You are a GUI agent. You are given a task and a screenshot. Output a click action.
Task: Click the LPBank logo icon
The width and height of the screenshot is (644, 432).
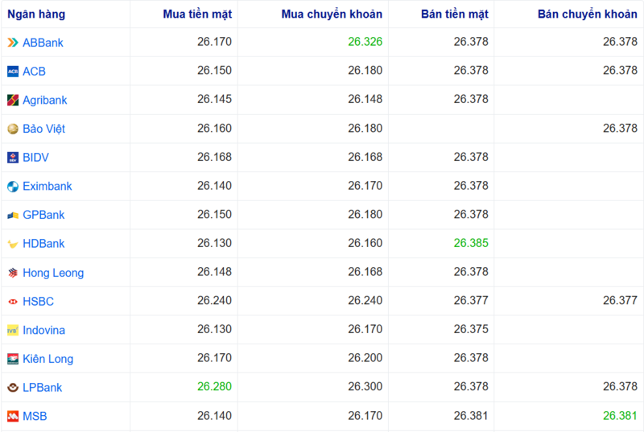click(x=13, y=388)
